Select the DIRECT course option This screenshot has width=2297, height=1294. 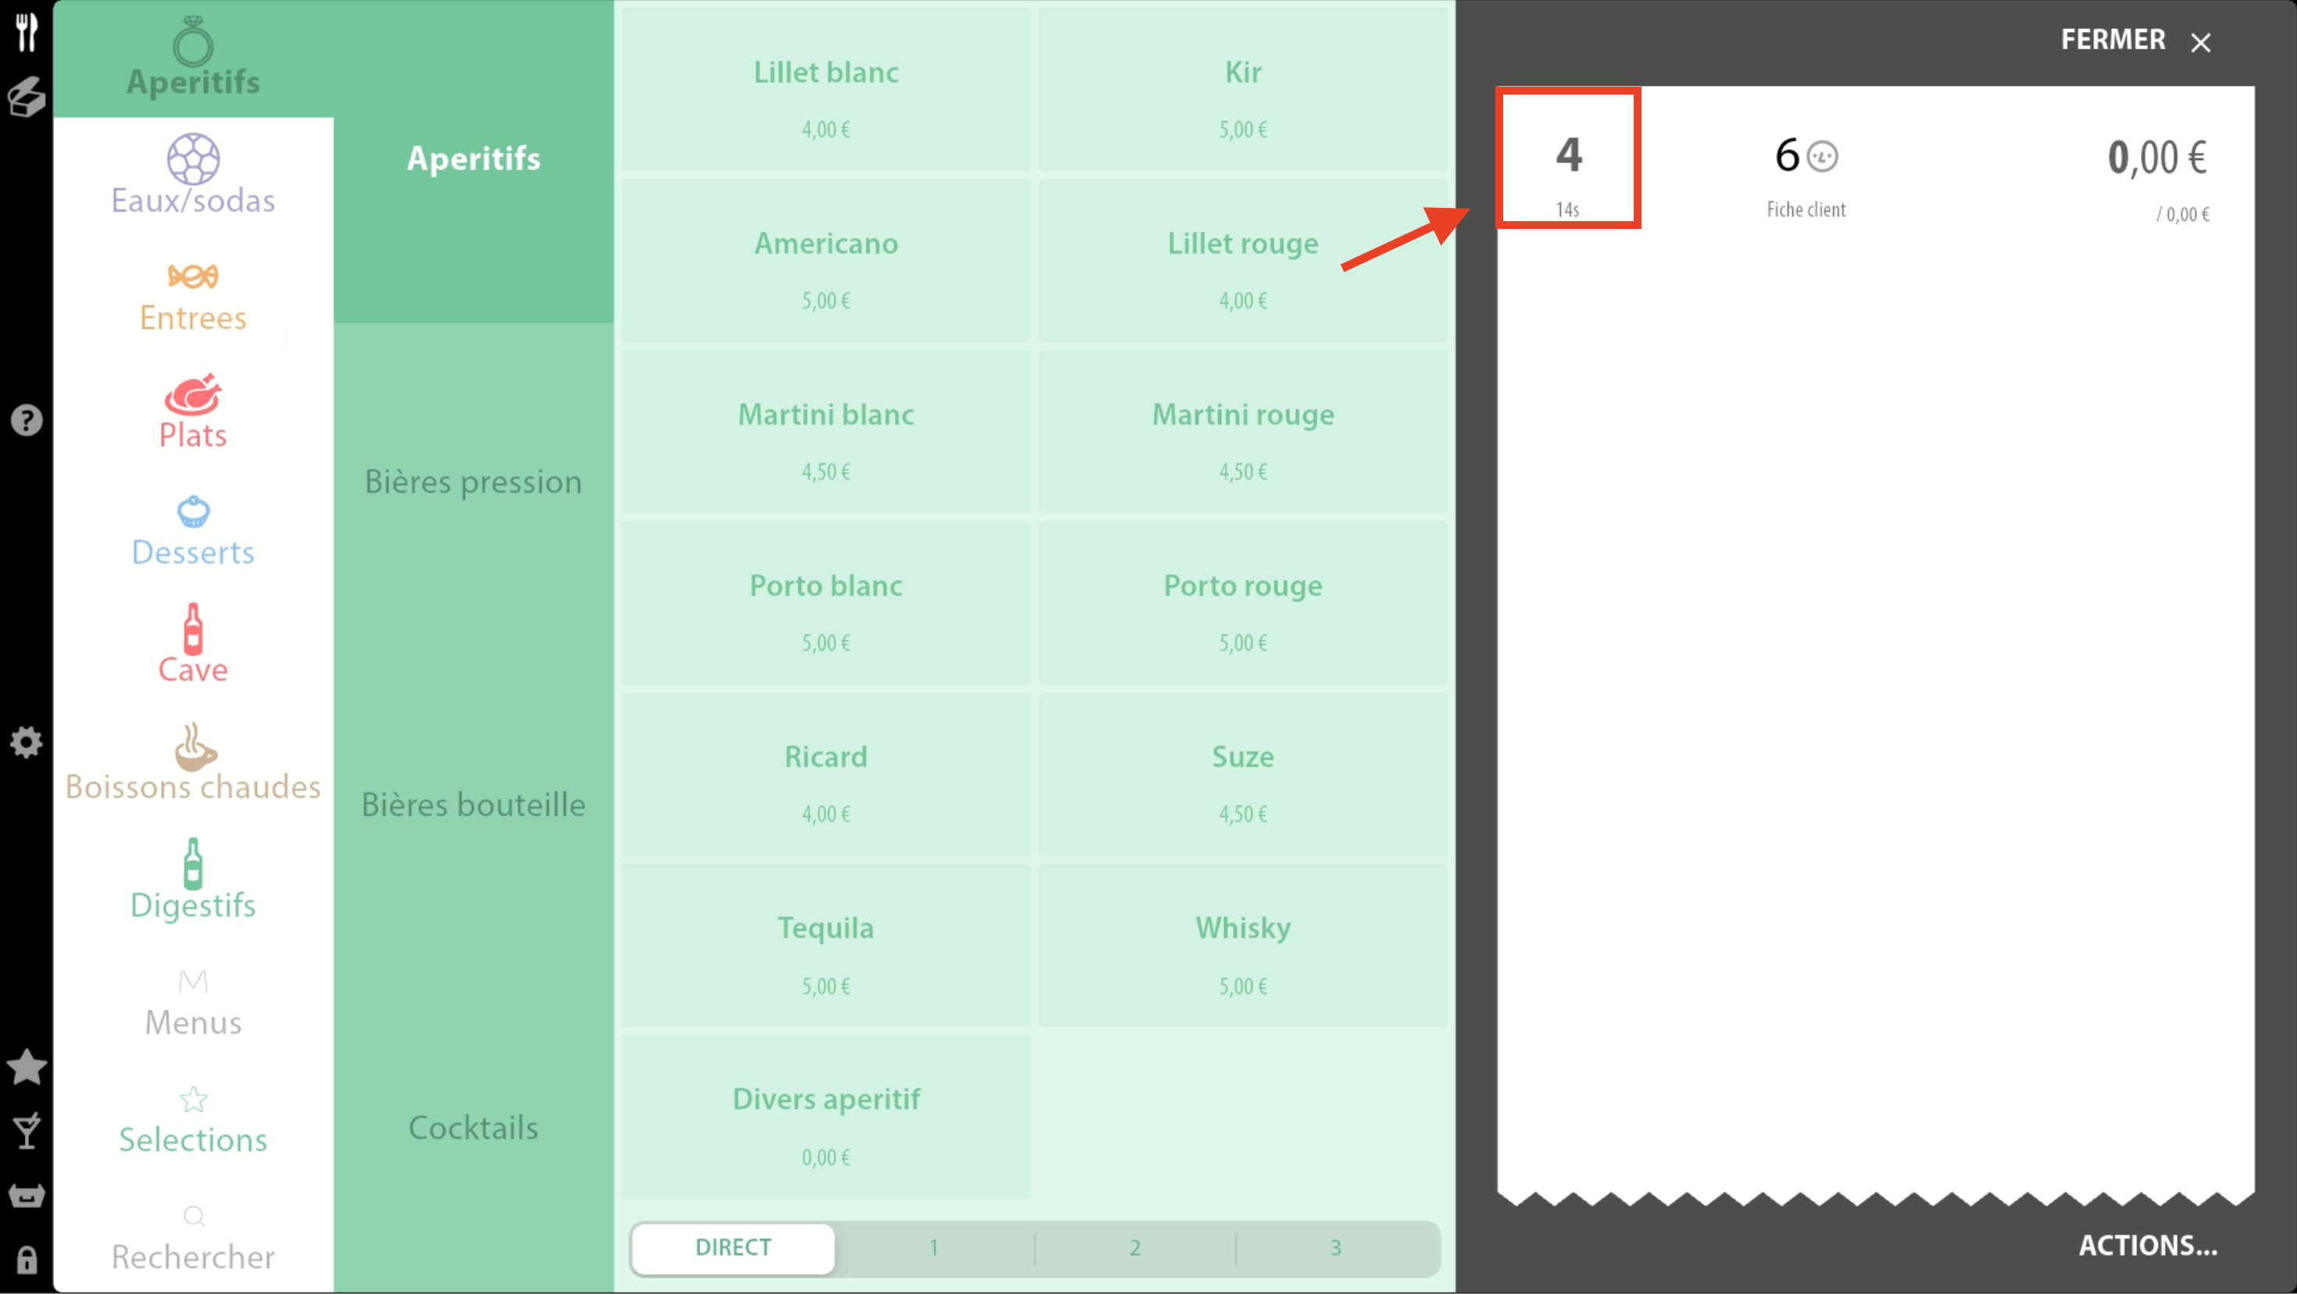pos(733,1247)
